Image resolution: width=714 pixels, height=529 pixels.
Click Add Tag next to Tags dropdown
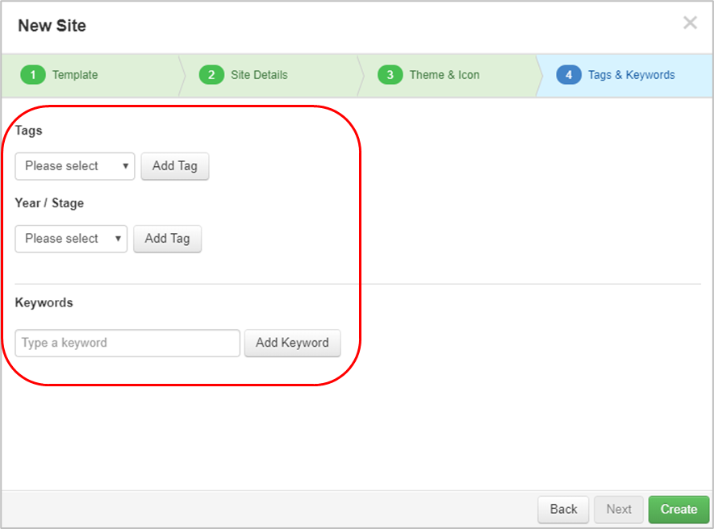click(175, 166)
